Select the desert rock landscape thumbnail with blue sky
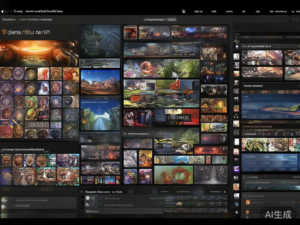This screenshot has height=225, width=300. pos(100,82)
